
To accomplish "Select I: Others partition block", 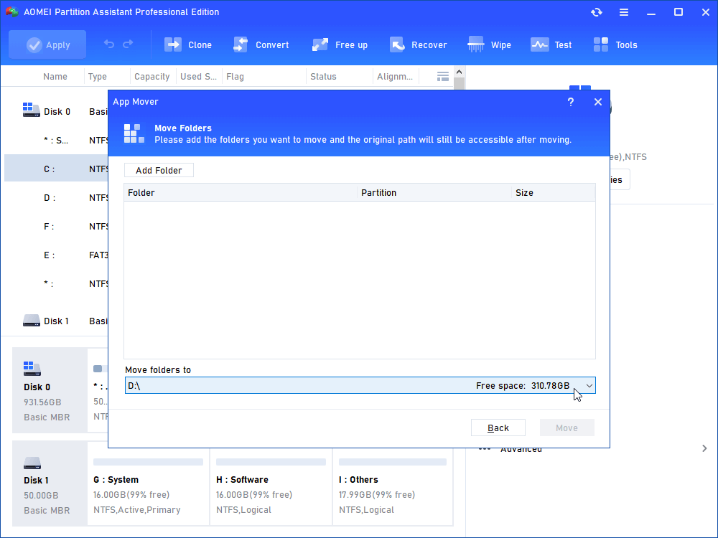I will coord(393,487).
